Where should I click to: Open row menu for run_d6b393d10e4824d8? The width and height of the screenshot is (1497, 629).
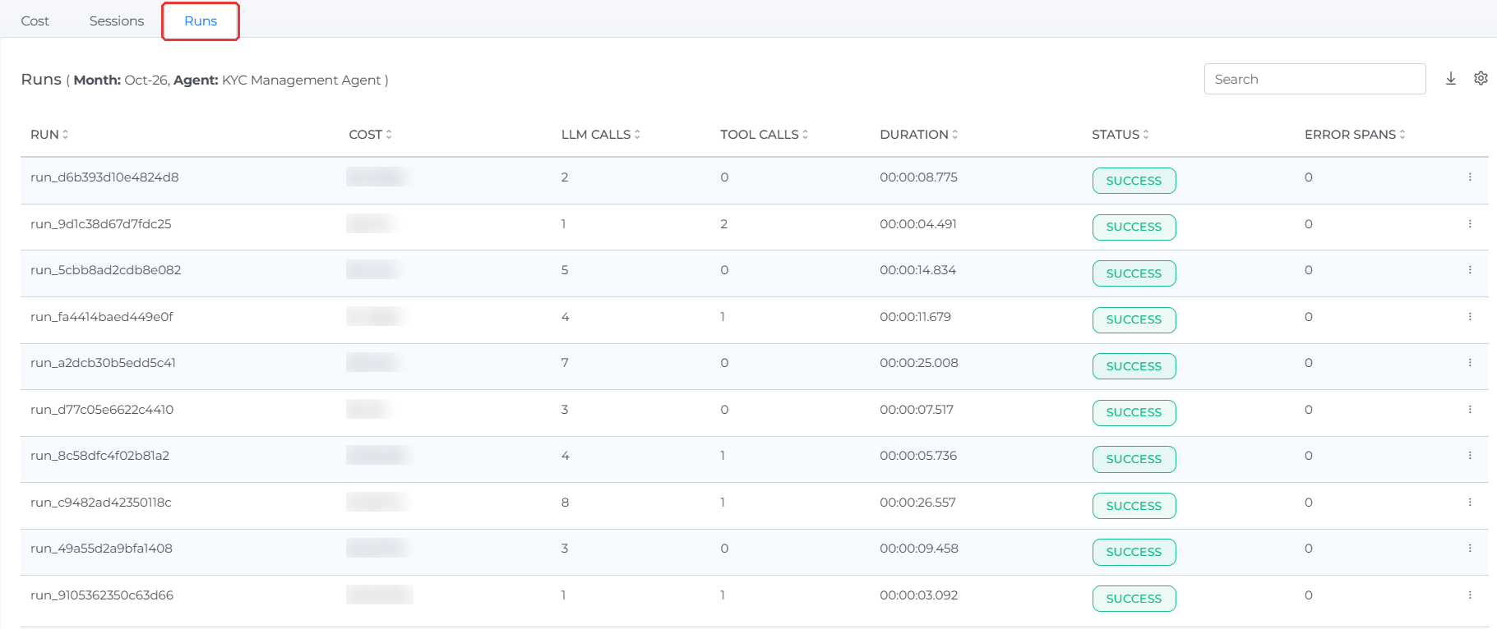[x=1470, y=177]
